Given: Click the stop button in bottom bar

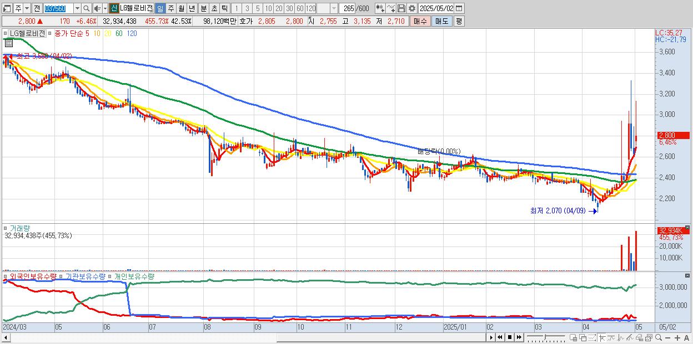Looking at the screenshot, I should click(x=510, y=337).
